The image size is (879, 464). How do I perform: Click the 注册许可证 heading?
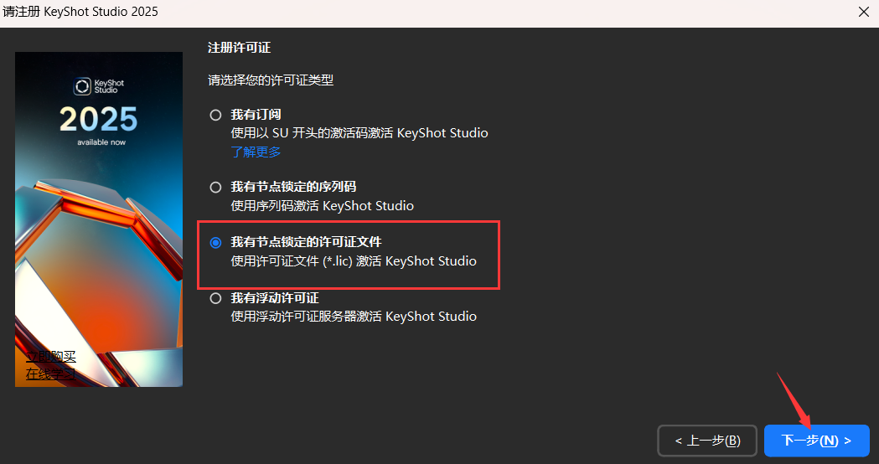coord(239,48)
